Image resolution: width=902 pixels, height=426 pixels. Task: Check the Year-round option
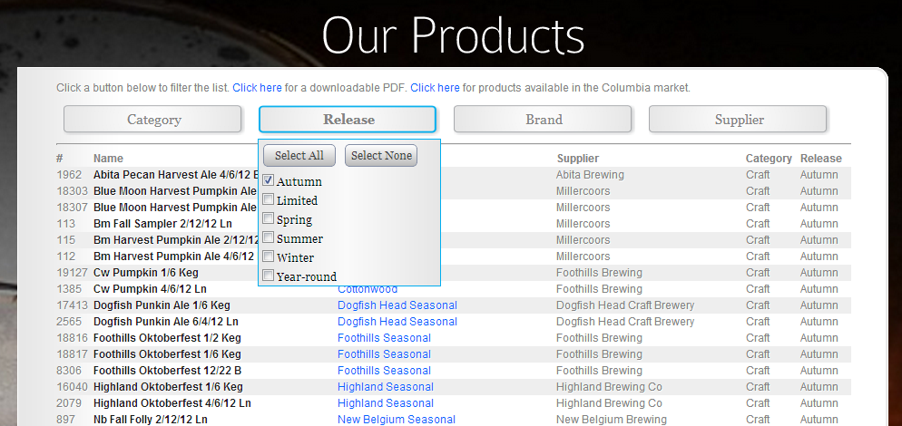268,276
